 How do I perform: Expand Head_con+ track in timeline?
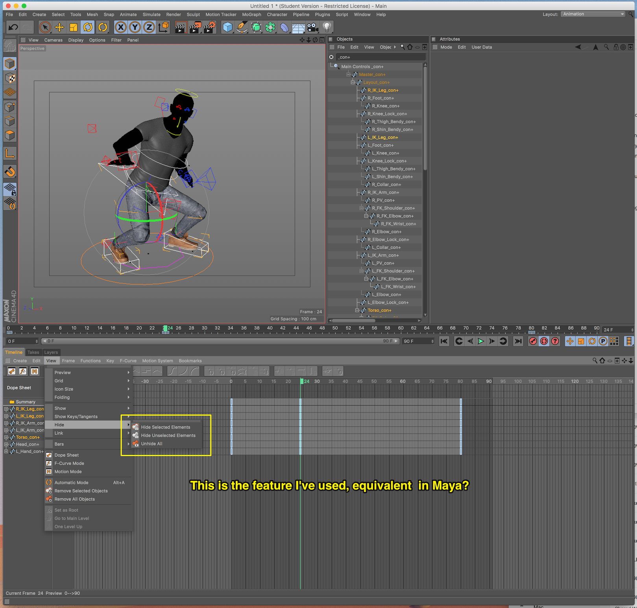click(x=6, y=445)
